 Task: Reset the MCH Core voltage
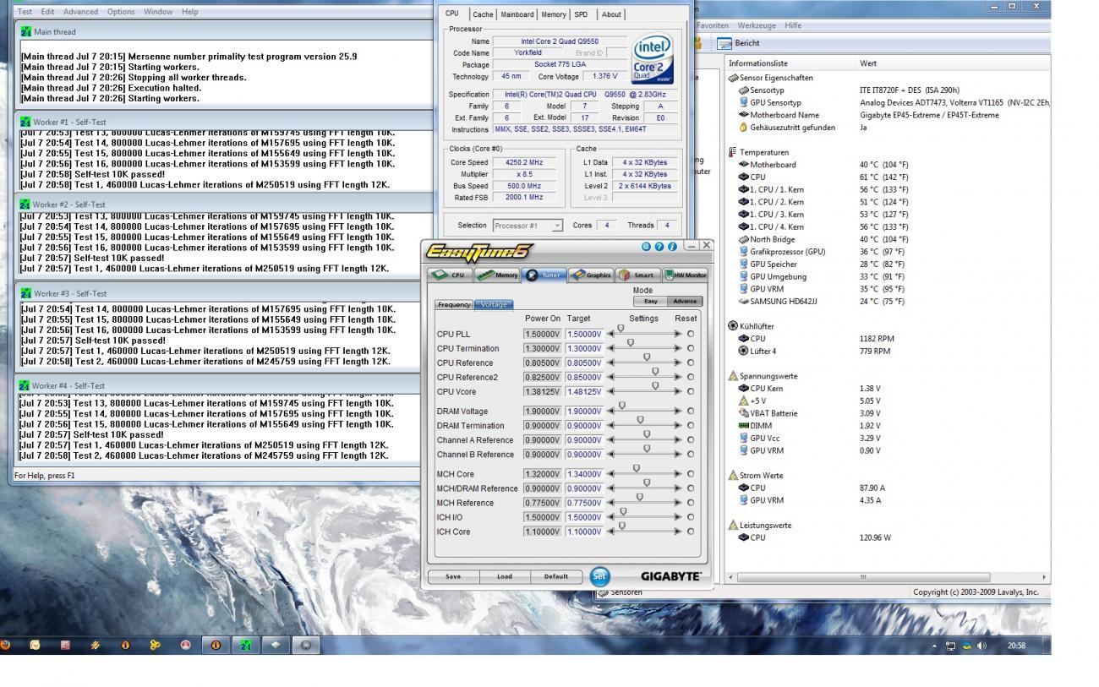pyautogui.click(x=691, y=474)
